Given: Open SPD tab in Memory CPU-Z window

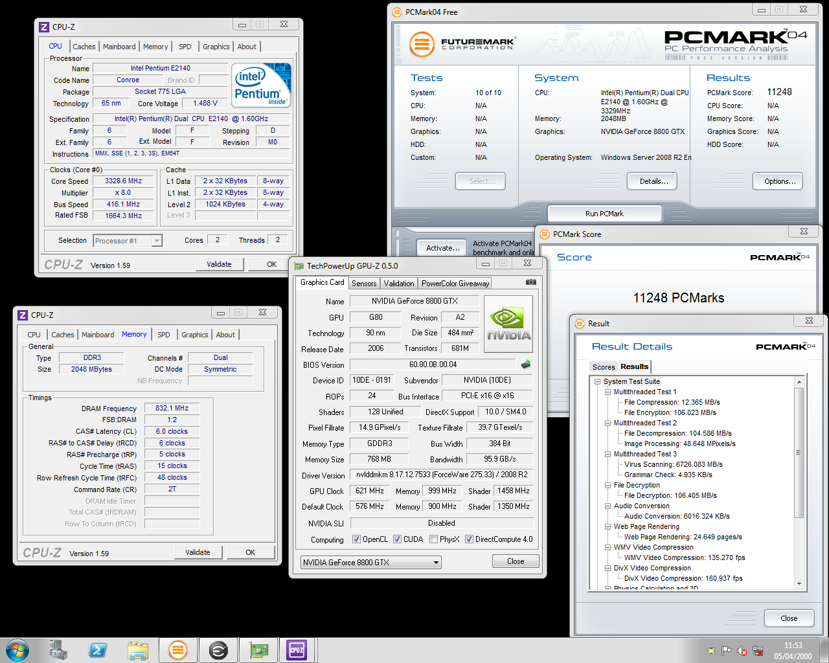Looking at the screenshot, I should pyautogui.click(x=164, y=335).
